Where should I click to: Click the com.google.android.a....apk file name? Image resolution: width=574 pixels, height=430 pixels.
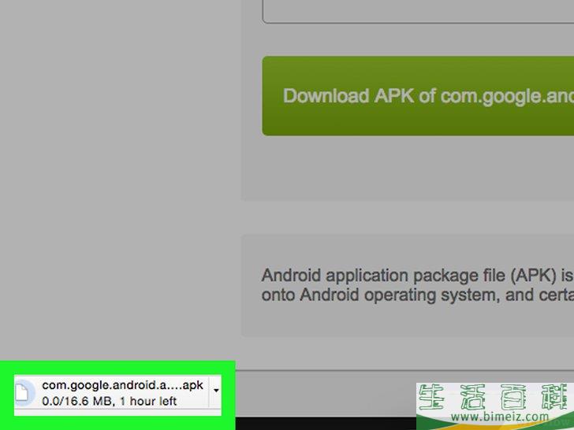122,385
